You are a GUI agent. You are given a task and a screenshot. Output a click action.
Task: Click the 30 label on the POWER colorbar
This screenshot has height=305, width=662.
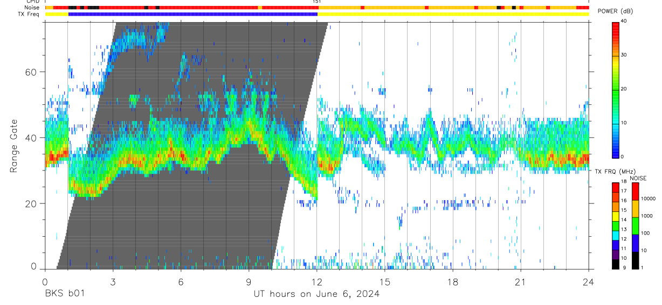tap(623, 55)
